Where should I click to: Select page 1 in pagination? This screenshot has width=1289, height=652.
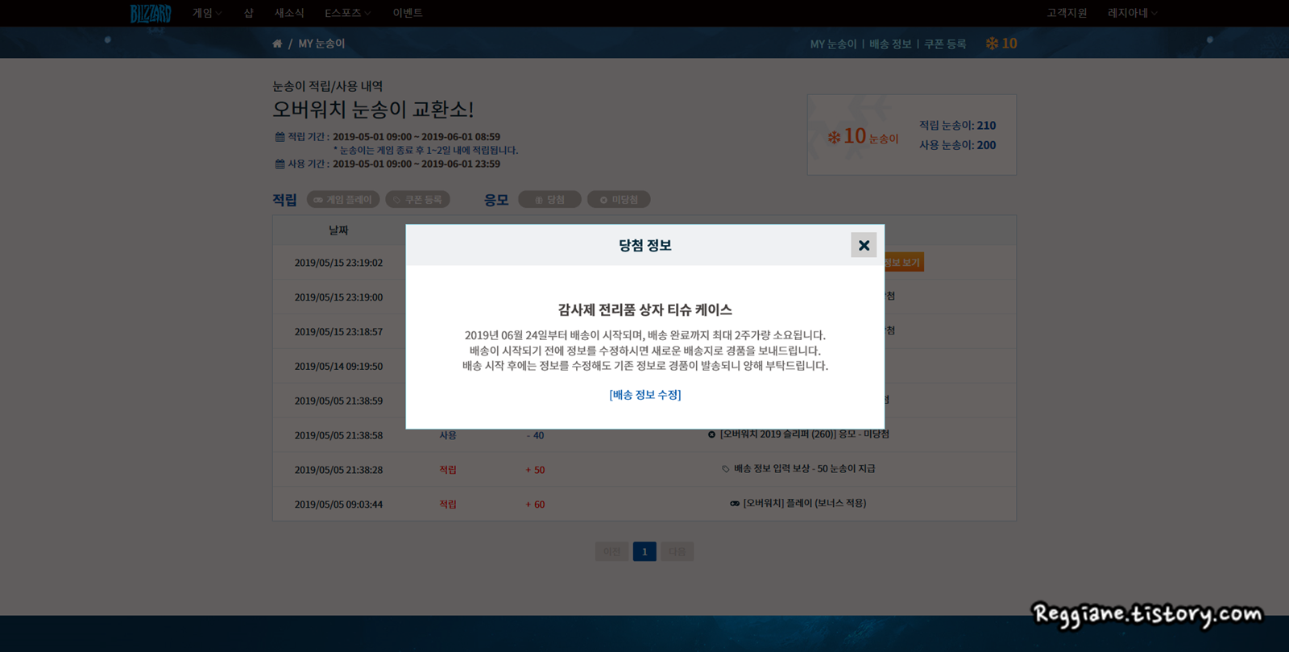click(644, 551)
